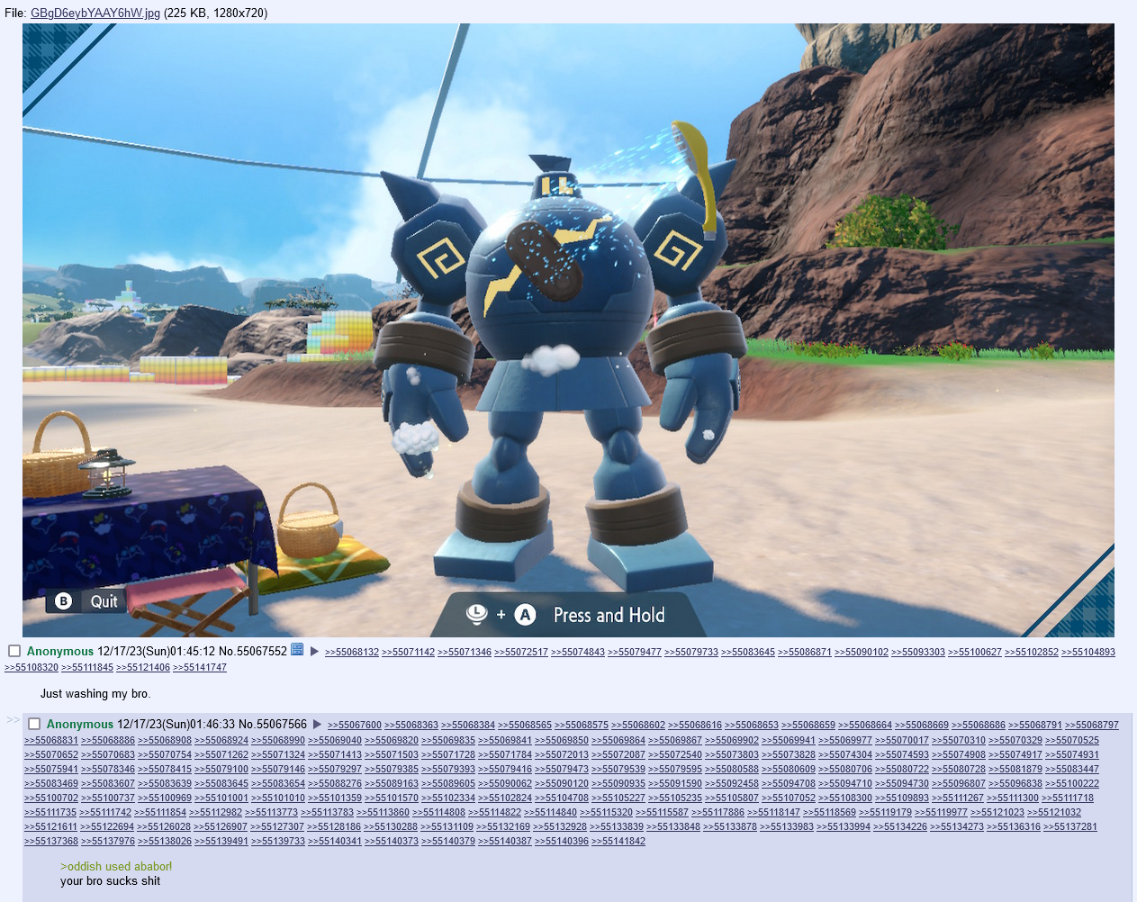Click post number 55067566 to quote it
This screenshot has height=902, width=1137.
coord(282,724)
